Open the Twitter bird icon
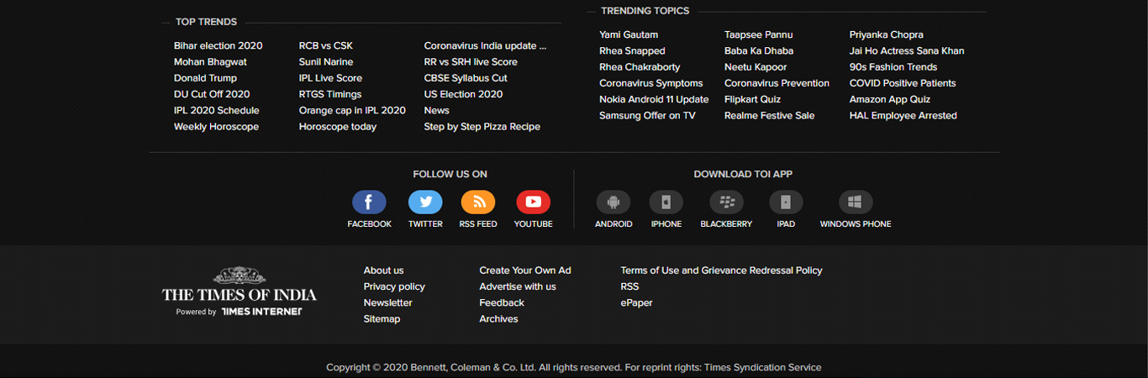The image size is (1148, 378). tap(425, 202)
